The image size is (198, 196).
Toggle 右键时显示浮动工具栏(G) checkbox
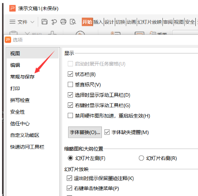70,105
